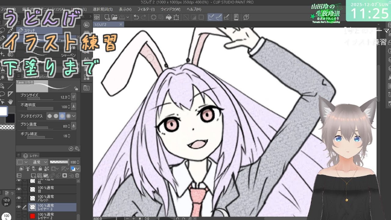The height and width of the screenshot is (220, 391).
Task: Select the speech balloon tool
Action: (2, 94)
